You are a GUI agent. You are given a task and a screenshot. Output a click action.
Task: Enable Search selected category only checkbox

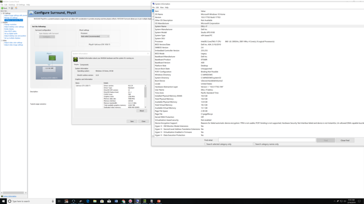(x=205, y=144)
